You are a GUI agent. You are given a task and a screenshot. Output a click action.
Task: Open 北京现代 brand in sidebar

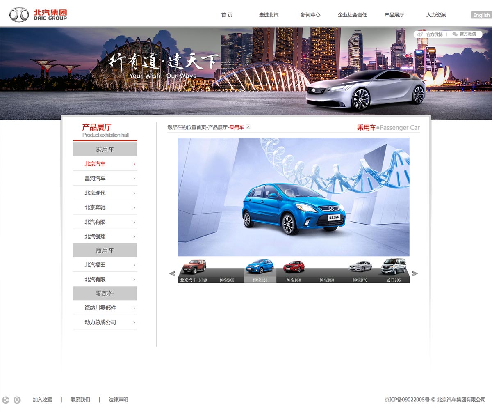click(x=95, y=193)
